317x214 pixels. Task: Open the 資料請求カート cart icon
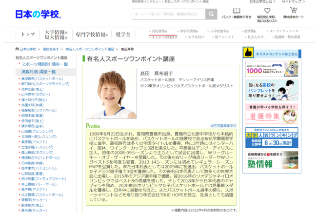293,10
